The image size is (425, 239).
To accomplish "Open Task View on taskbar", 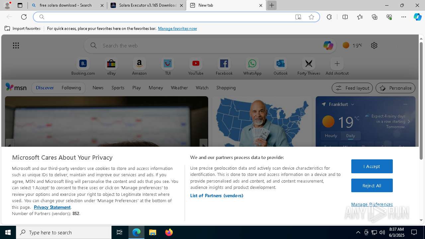I will point(120,232).
